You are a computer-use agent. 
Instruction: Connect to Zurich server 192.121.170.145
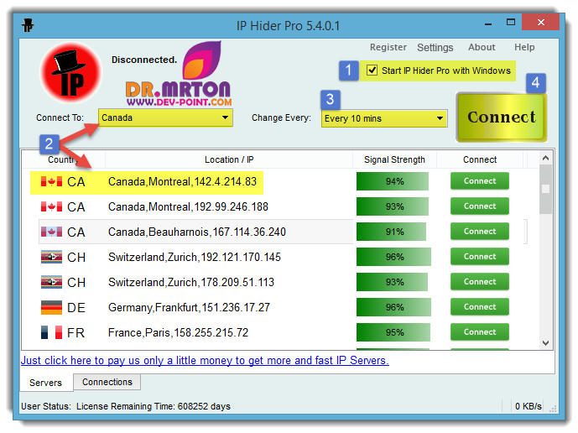click(x=480, y=256)
